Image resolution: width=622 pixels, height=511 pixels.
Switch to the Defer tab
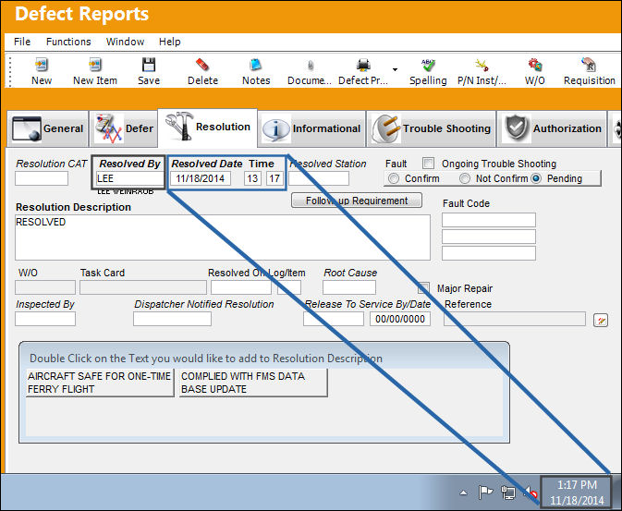point(123,129)
